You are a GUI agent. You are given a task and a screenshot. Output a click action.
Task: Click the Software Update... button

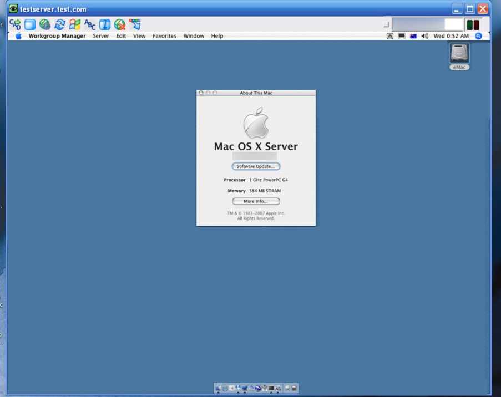click(x=256, y=166)
